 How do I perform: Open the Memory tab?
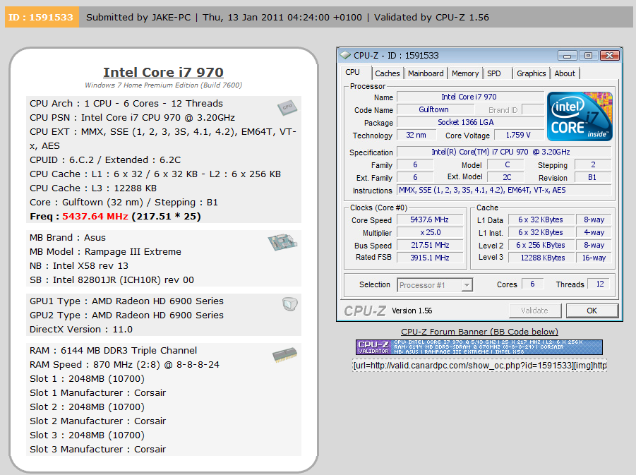click(x=465, y=73)
